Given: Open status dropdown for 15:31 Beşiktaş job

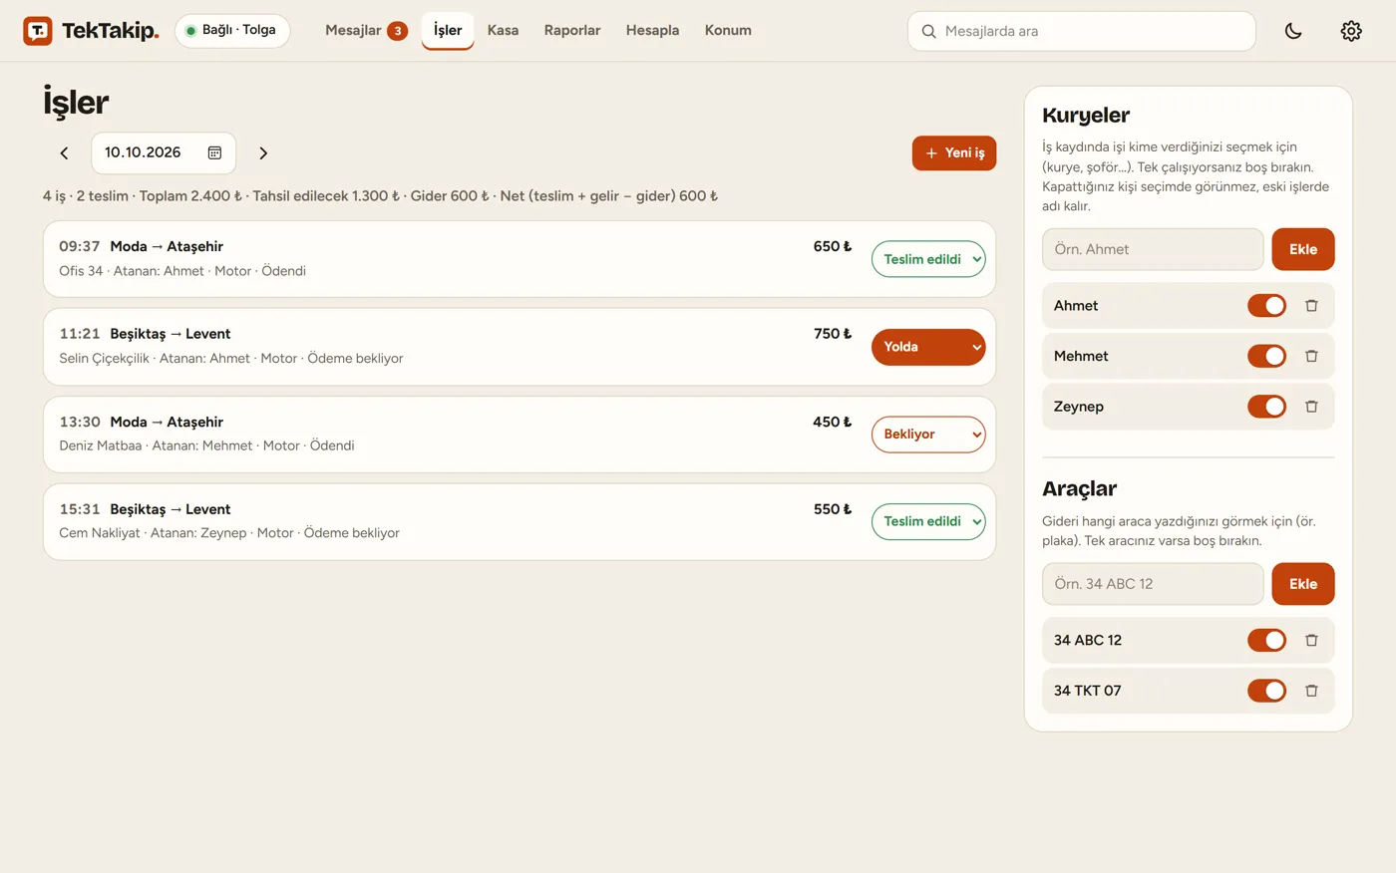Looking at the screenshot, I should click(928, 521).
